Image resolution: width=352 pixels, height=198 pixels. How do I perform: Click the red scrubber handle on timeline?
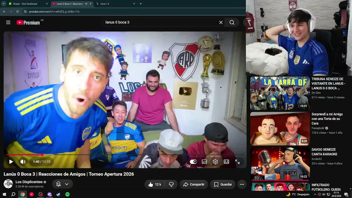pyautogui.click(x=42, y=155)
